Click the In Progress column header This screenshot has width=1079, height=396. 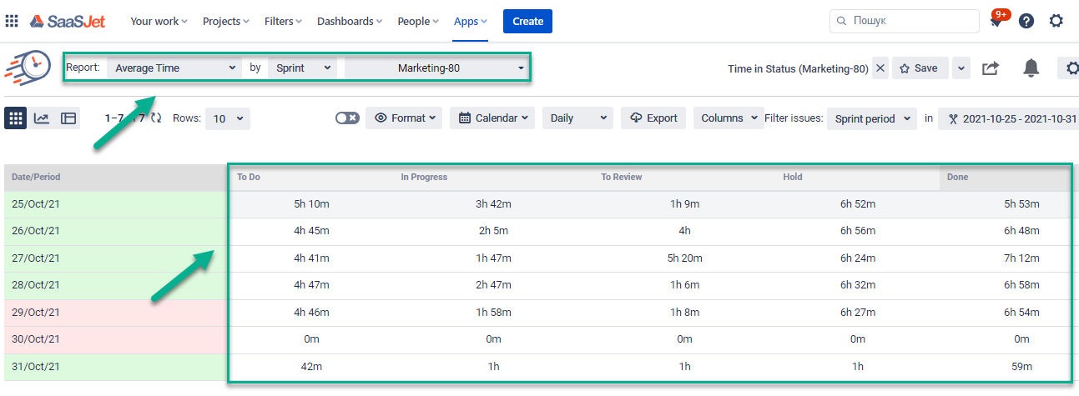tap(494, 178)
